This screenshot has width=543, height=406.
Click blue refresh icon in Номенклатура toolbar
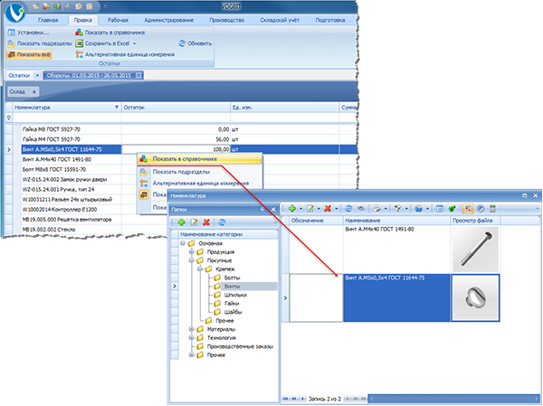coord(348,208)
